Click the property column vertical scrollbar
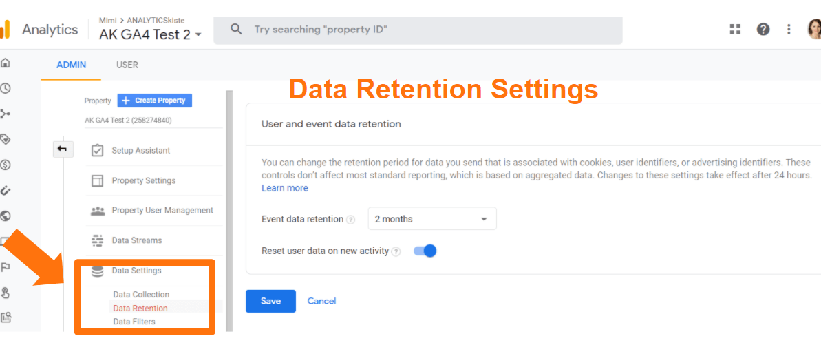Screen dimensions: 821x345 [228, 211]
